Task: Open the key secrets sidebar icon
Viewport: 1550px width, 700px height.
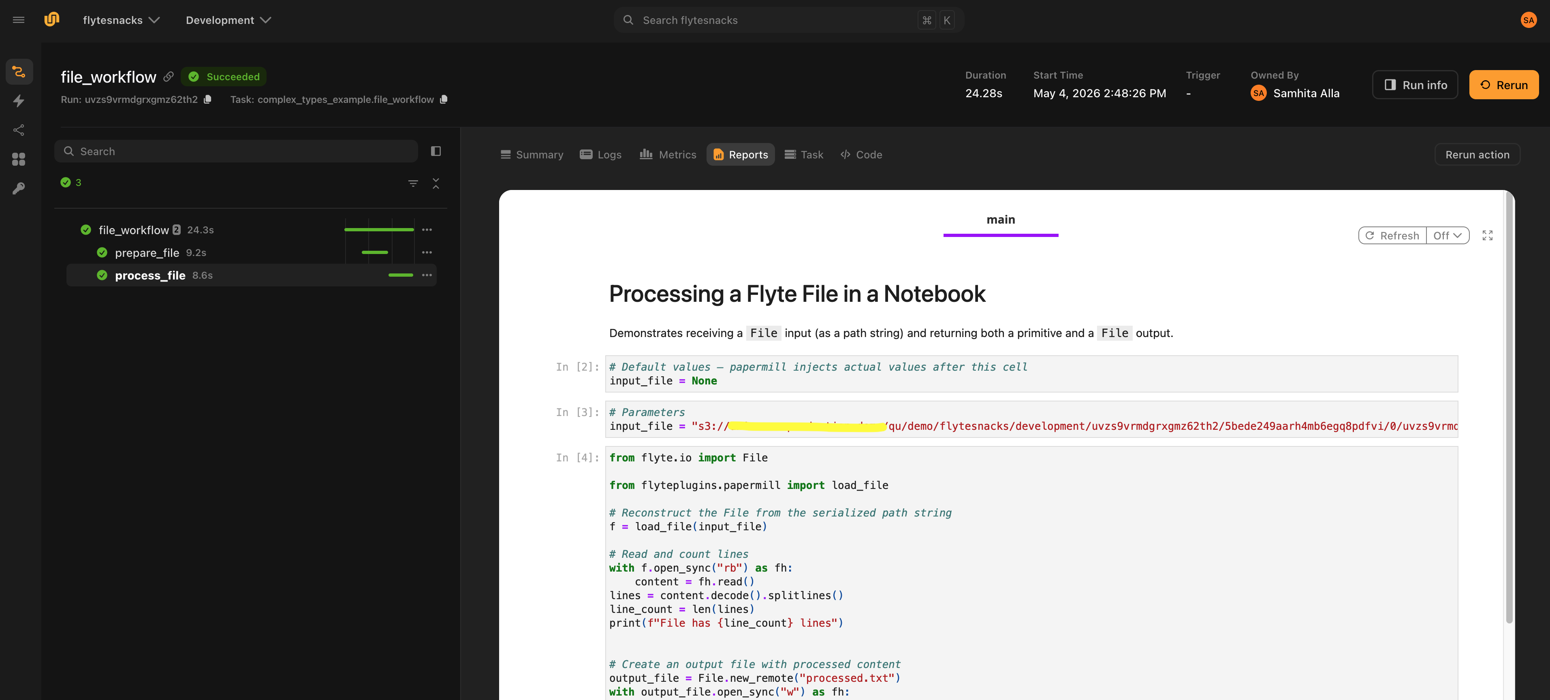Action: coord(19,188)
